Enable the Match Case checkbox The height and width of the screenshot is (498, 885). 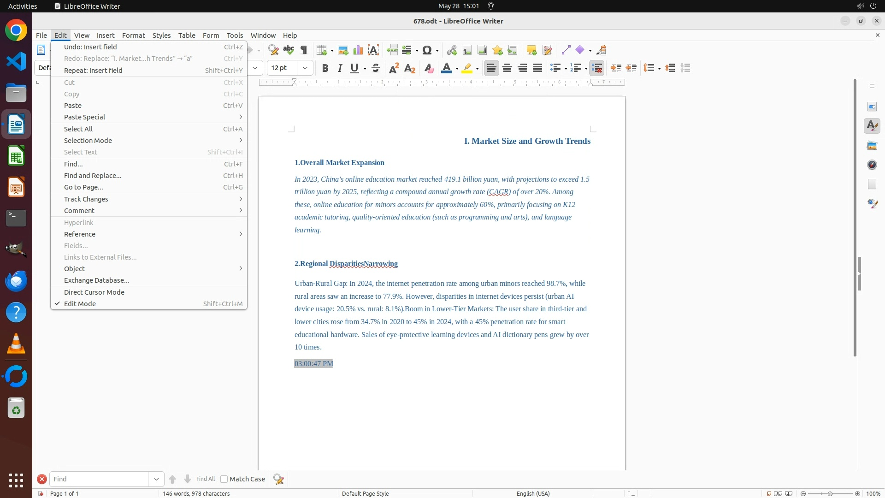click(224, 479)
